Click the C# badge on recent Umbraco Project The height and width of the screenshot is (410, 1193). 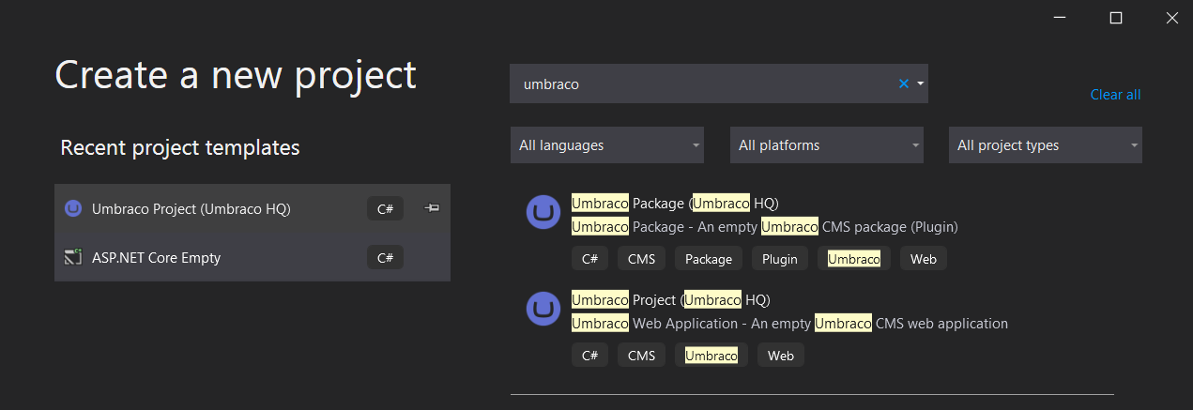pyautogui.click(x=385, y=208)
